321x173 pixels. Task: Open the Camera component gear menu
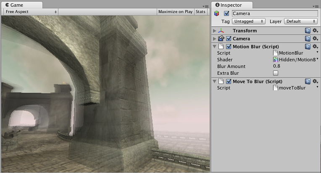(315, 39)
